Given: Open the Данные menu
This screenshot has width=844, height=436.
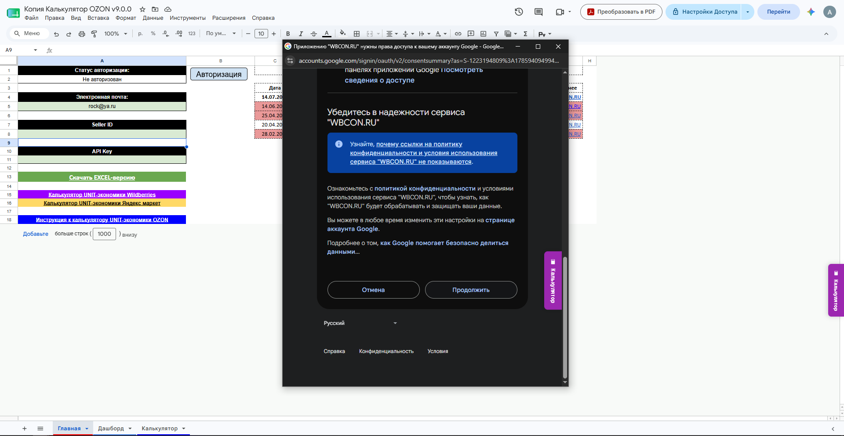Looking at the screenshot, I should click(153, 18).
